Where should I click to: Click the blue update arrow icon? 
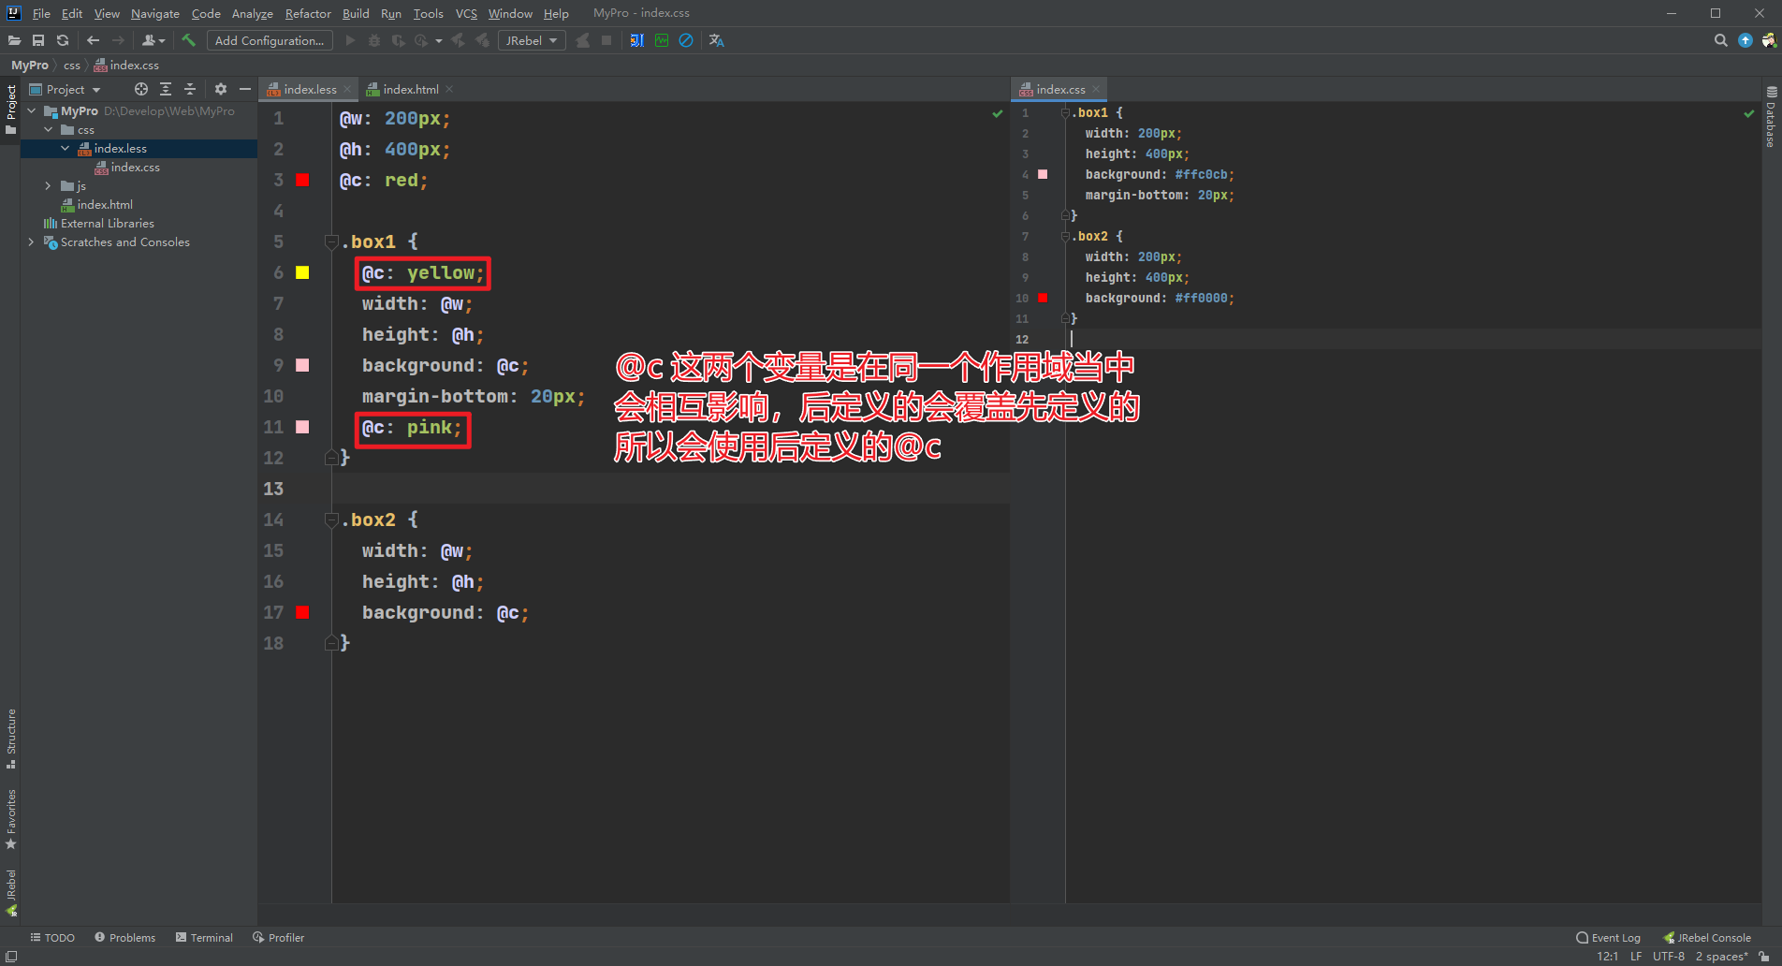[1745, 40]
